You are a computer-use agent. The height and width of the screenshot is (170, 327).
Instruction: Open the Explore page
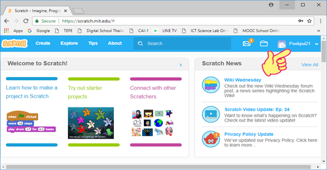pyautogui.click(x=69, y=43)
